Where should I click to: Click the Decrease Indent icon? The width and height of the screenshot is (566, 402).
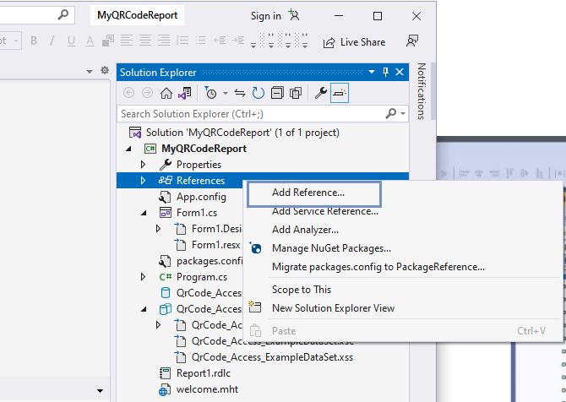coord(220,41)
